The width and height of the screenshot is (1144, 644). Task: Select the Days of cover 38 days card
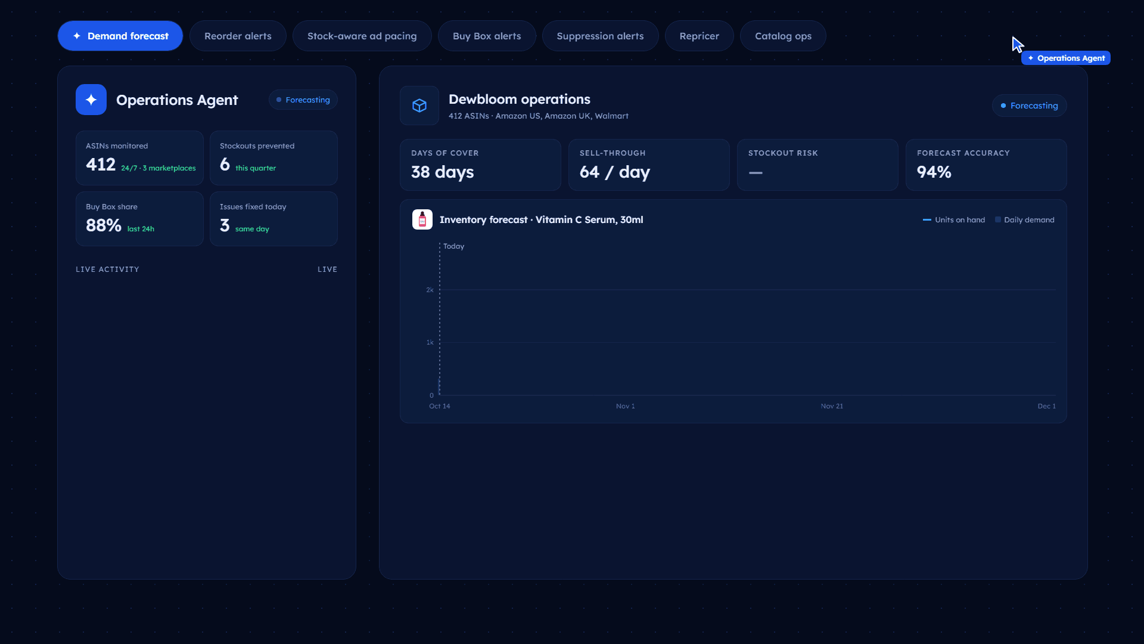click(480, 165)
